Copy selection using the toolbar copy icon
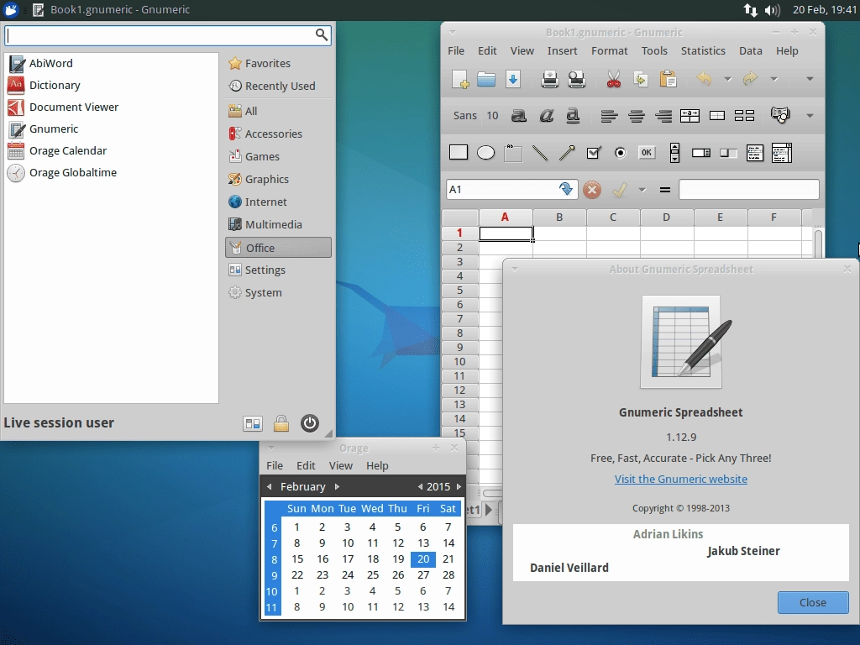This screenshot has width=860, height=645. pos(641,79)
